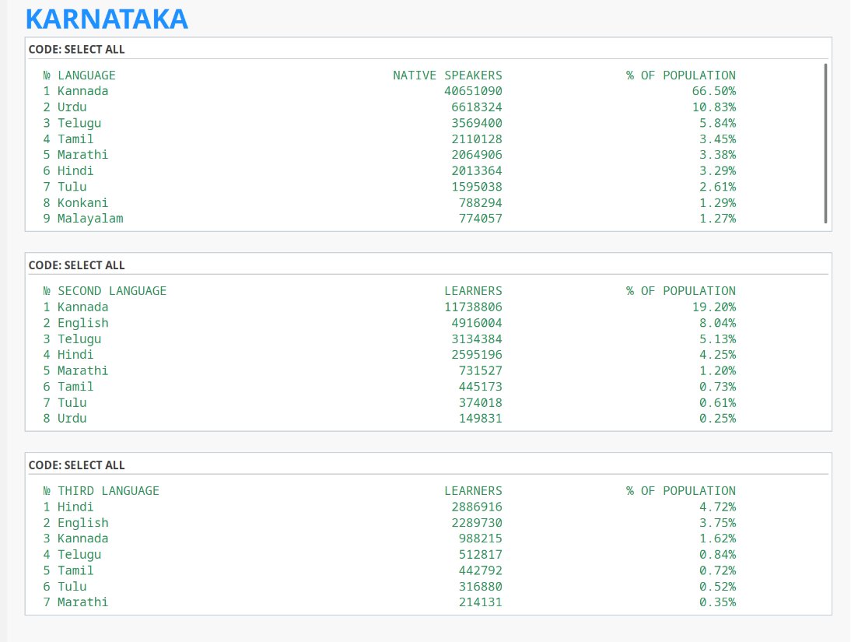Select the Konkani speaker count 788294

tap(480, 202)
